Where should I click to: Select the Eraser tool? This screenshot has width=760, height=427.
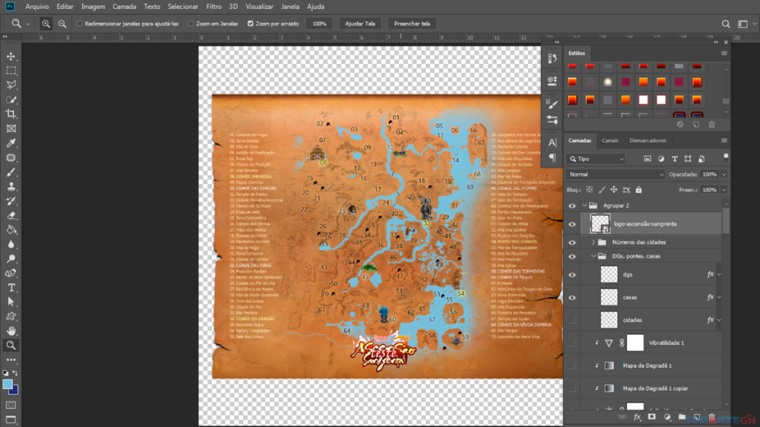(x=11, y=215)
